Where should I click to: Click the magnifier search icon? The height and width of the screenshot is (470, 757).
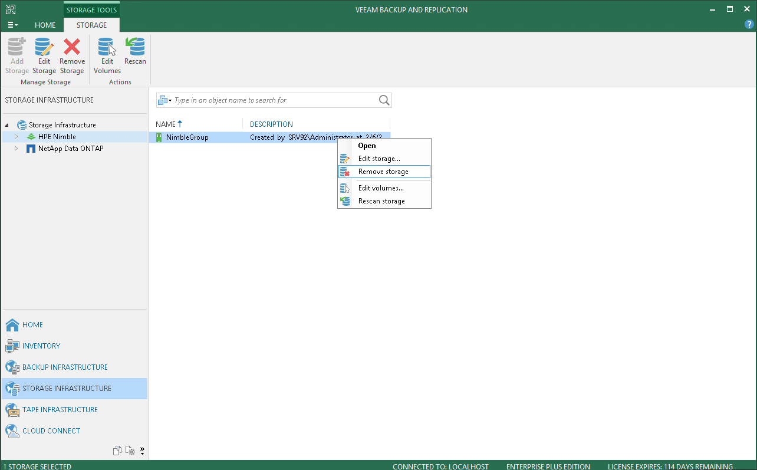(x=384, y=100)
